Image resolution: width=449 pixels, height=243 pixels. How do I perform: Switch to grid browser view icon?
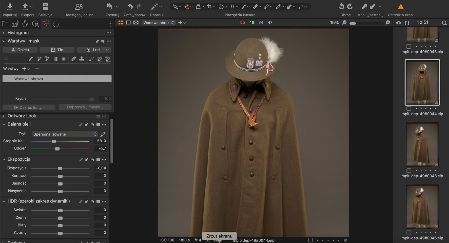(121, 23)
